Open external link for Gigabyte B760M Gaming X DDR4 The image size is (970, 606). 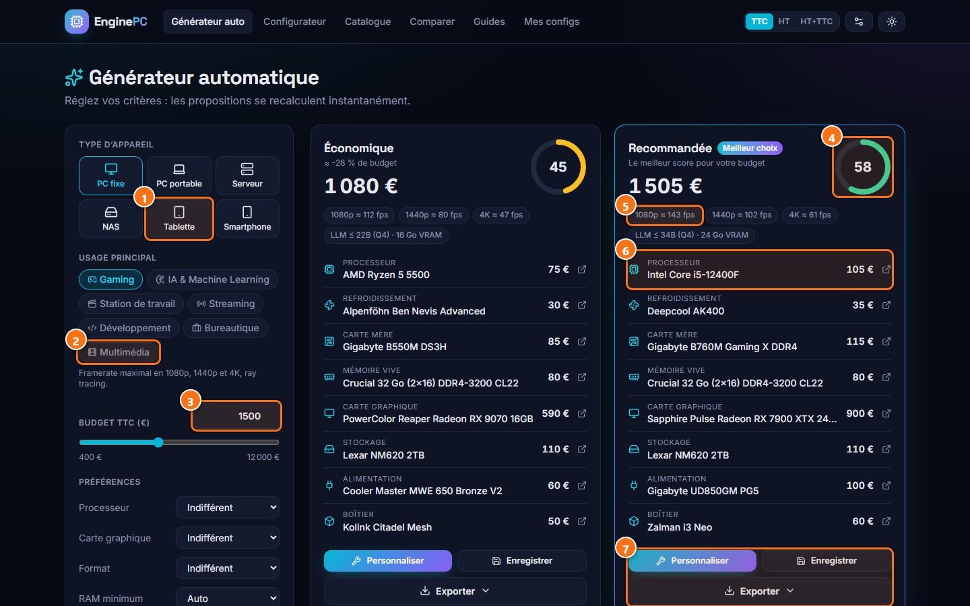pyautogui.click(x=886, y=341)
